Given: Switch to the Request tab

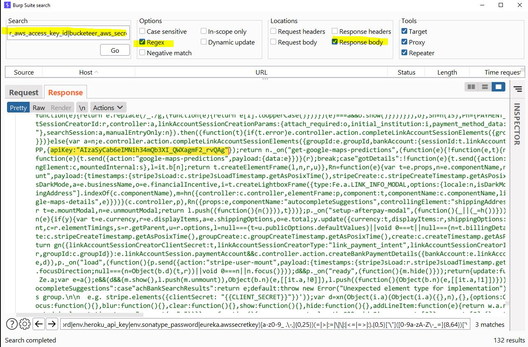Looking at the screenshot, I should (24, 92).
